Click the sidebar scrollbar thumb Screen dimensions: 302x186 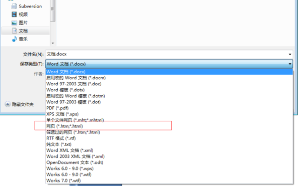52,10
